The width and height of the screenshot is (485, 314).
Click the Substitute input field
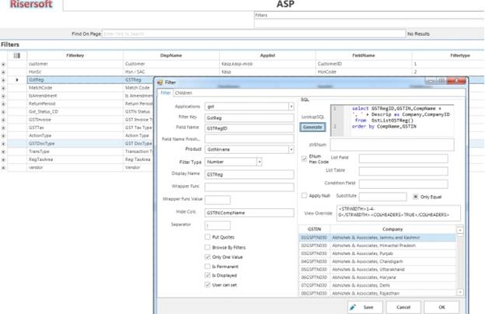point(383,197)
